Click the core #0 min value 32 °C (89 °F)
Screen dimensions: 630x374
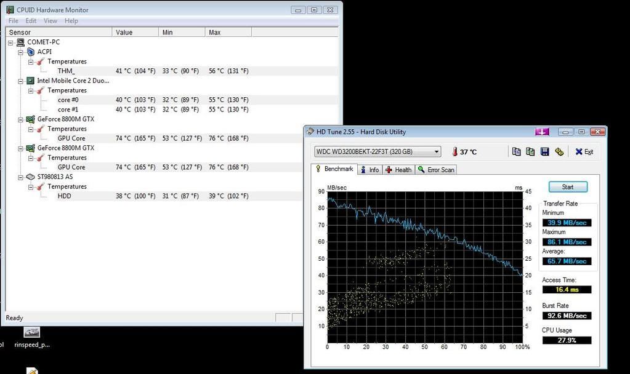point(180,100)
